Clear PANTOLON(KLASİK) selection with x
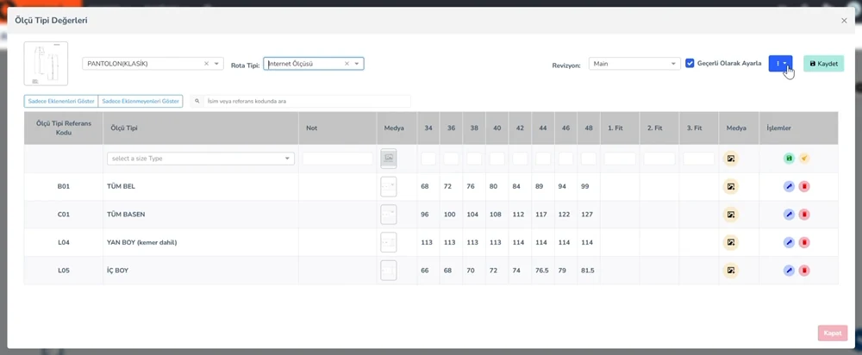 206,64
